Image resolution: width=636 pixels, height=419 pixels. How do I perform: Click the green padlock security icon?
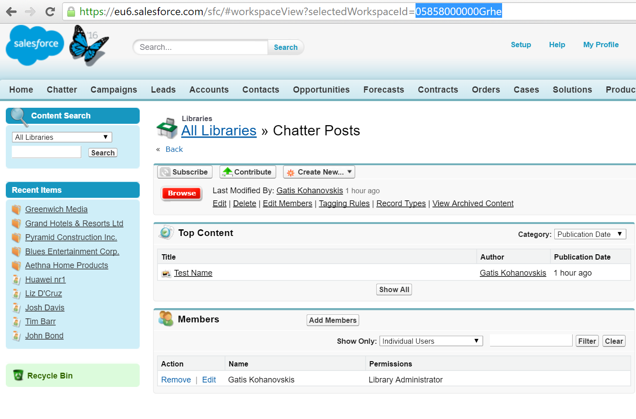71,12
